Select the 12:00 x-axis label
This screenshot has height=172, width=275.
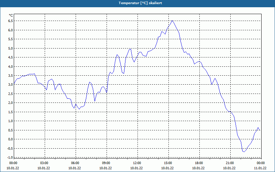pos(138,163)
